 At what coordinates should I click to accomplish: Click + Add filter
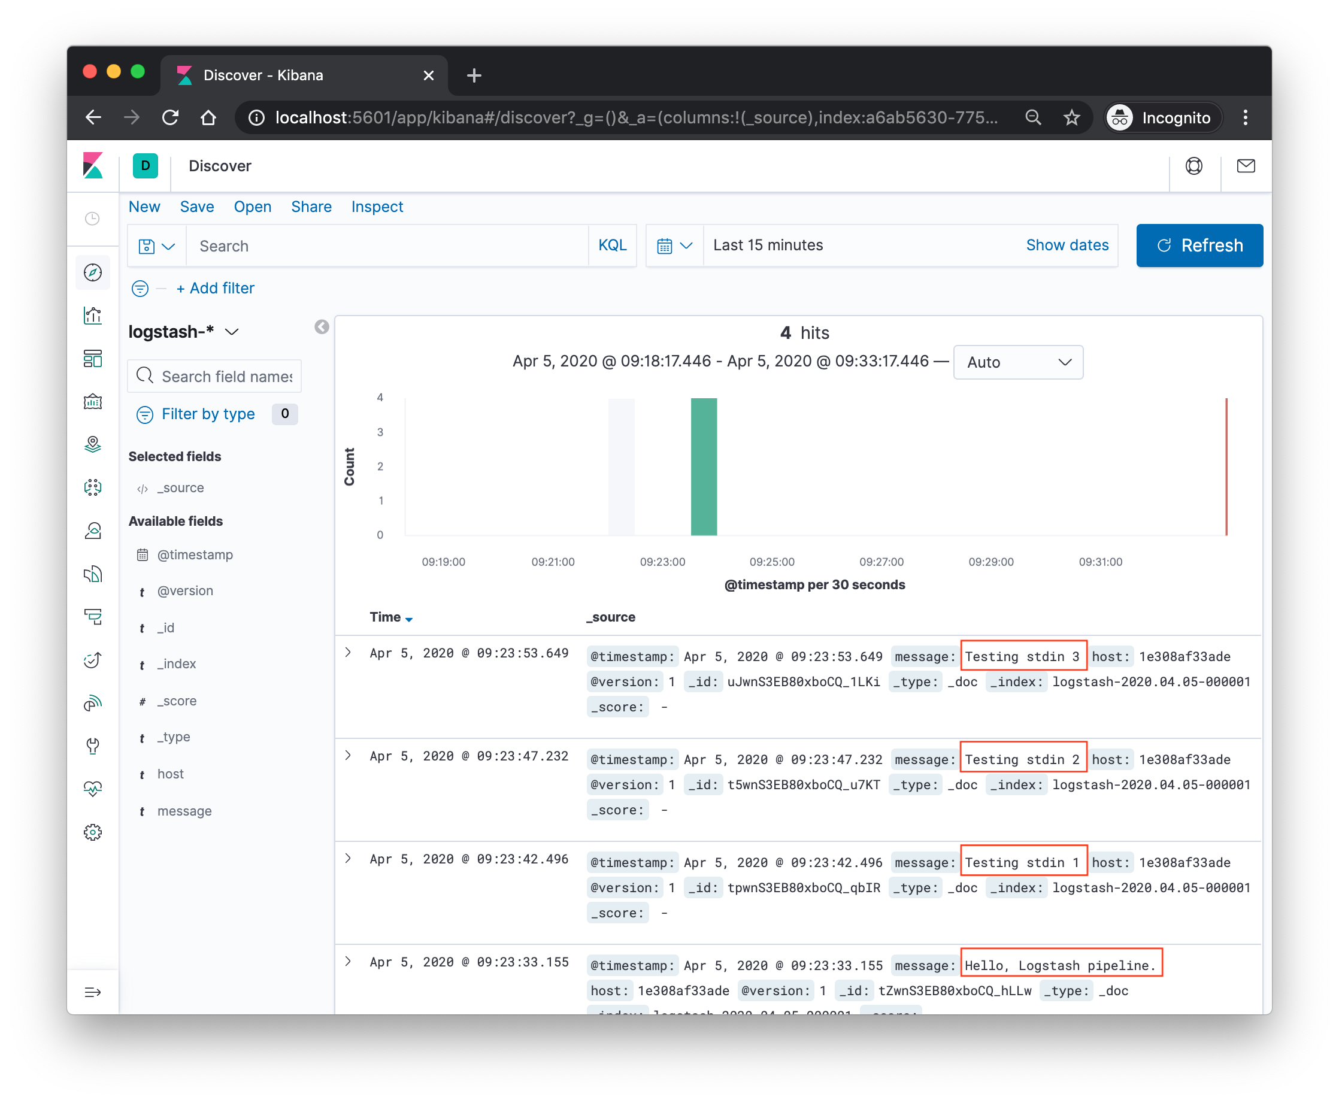click(215, 289)
